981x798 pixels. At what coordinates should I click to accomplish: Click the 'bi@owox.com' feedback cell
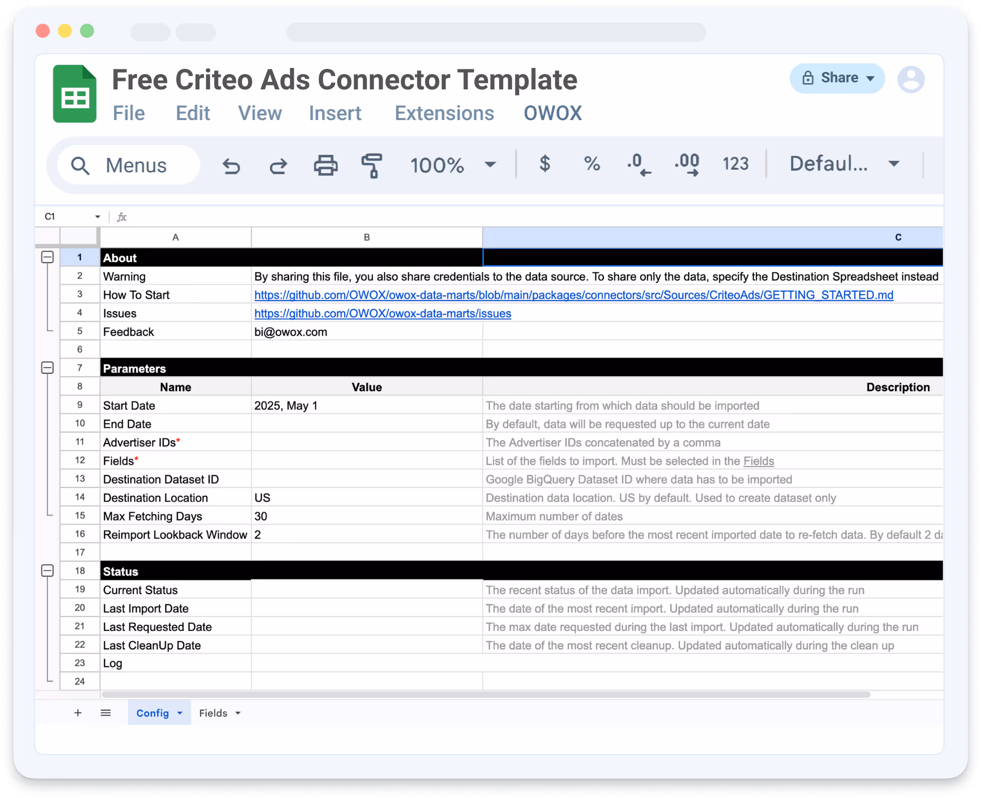(x=366, y=332)
